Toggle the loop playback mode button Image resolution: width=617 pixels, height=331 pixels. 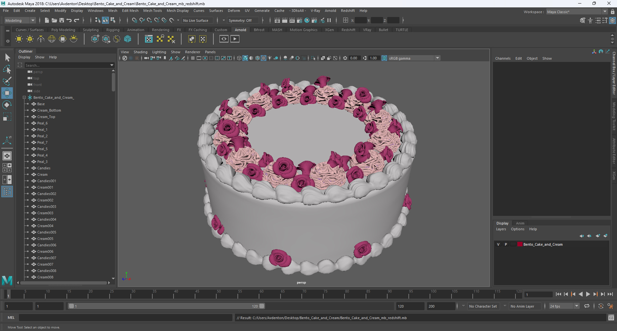587,306
